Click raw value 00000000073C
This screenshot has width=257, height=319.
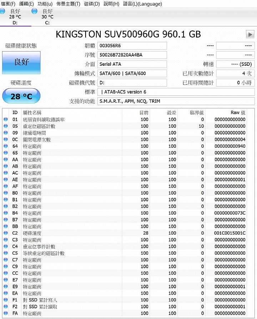[230, 213]
